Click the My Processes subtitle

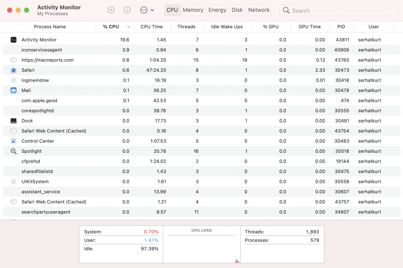coord(52,14)
